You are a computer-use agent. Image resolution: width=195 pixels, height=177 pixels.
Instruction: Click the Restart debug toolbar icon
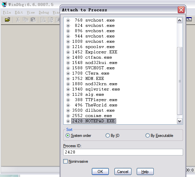click(51, 20)
